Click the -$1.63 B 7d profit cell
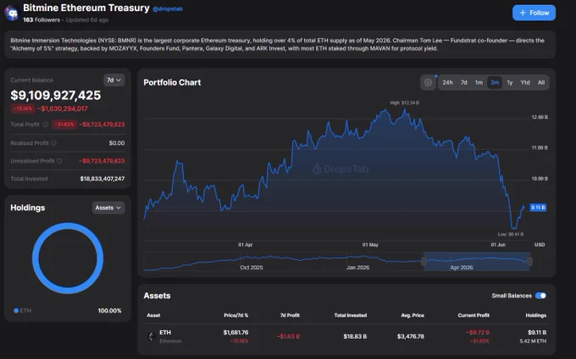 pyautogui.click(x=288, y=336)
